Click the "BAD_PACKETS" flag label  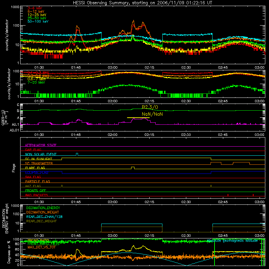pos(37,195)
